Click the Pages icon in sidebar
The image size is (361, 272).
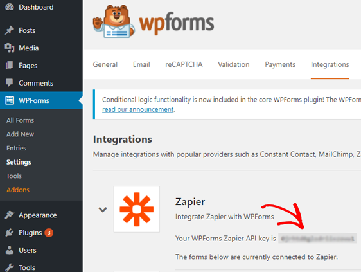tap(10, 66)
